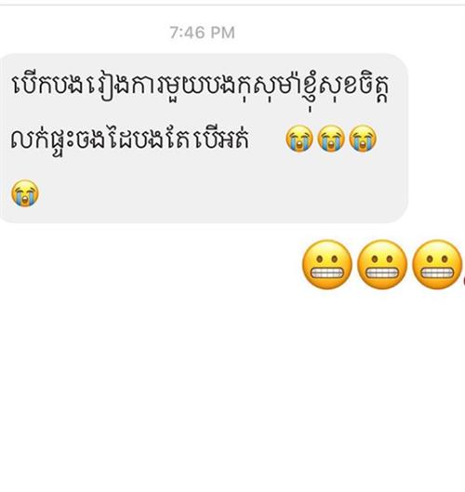Click the 7:46 PM timestamp
This screenshot has height=492, width=465.
(203, 33)
